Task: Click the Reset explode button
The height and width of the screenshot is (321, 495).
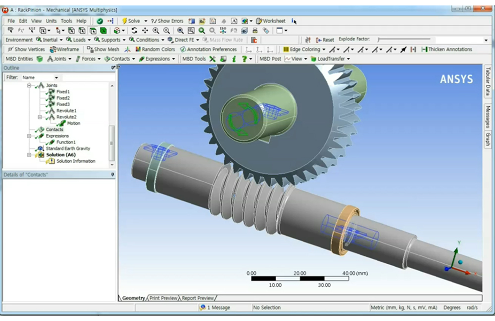Action: 324,40
